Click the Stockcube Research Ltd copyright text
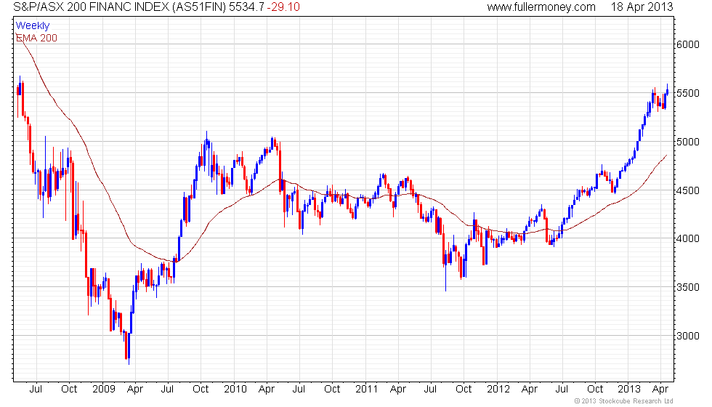Screen dimensions: 712x407 [624, 401]
